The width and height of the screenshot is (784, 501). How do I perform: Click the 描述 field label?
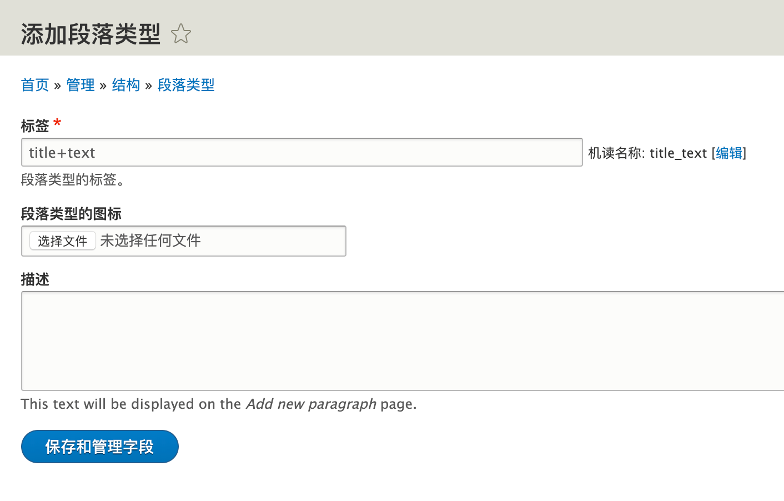35,279
